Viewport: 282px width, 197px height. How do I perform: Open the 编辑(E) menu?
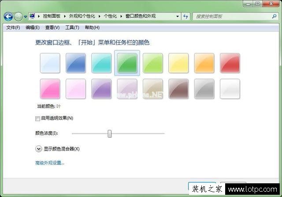pos(32,27)
